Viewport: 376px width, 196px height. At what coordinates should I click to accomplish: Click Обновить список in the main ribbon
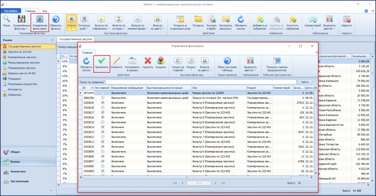tap(240, 19)
